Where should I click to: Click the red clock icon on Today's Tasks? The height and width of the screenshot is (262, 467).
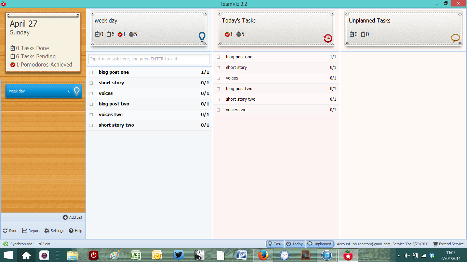(x=328, y=38)
